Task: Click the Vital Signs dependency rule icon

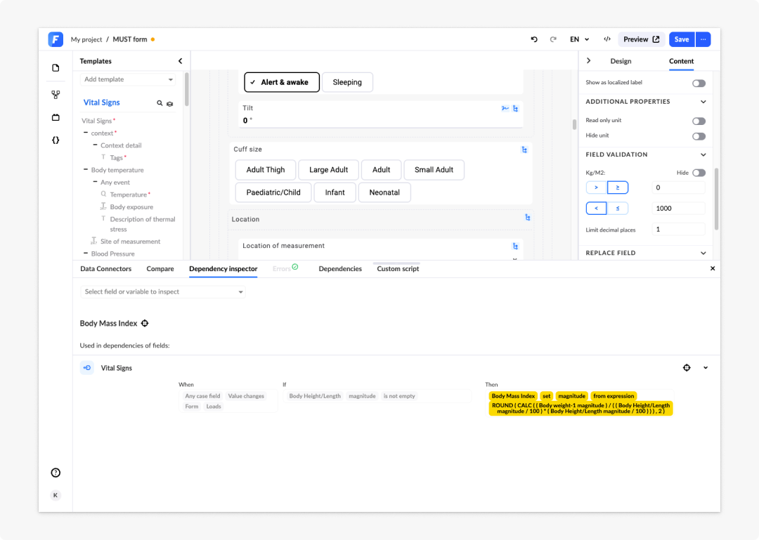Action: pos(87,368)
